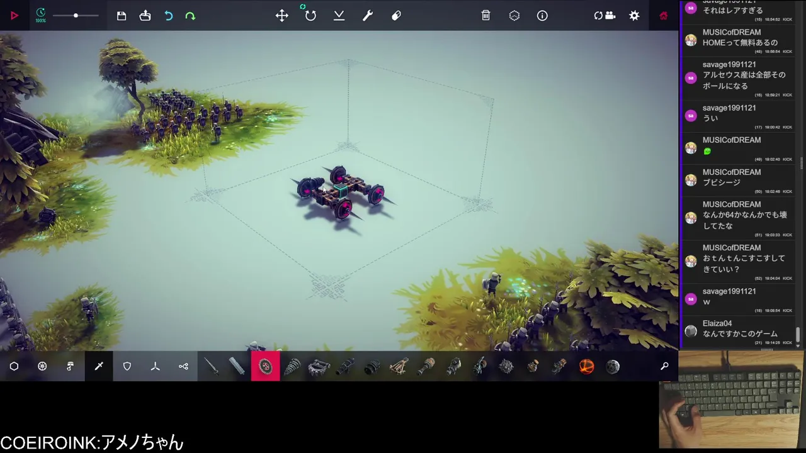The width and height of the screenshot is (806, 453).
Task: Select the glowing flaming ball block
Action: pyautogui.click(x=586, y=366)
